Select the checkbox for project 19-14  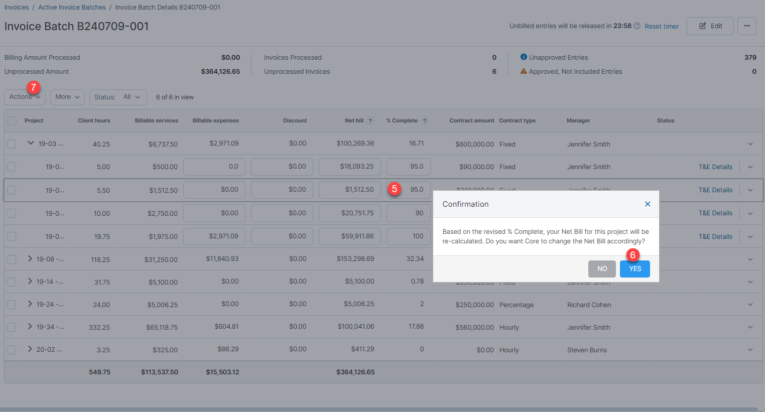pyautogui.click(x=12, y=282)
